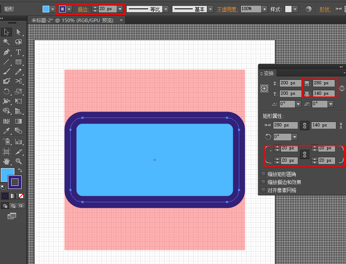Switch paint to solid Color mode
The width and height of the screenshot is (346, 264).
[x=5, y=196]
